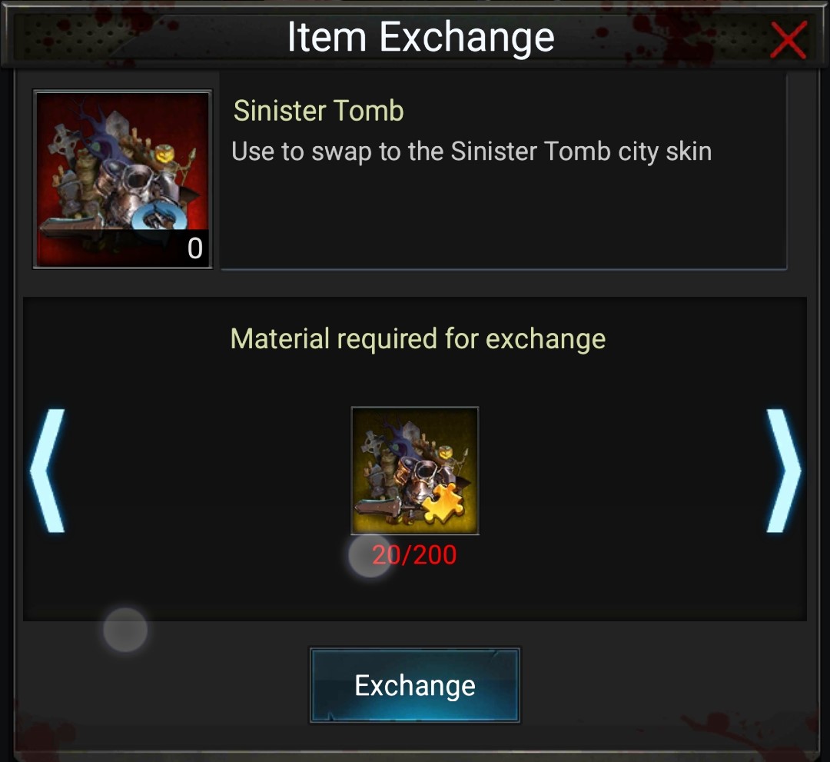Click the golden puzzle piece on material icon
Viewport: 830px width, 762px height.
coord(443,503)
